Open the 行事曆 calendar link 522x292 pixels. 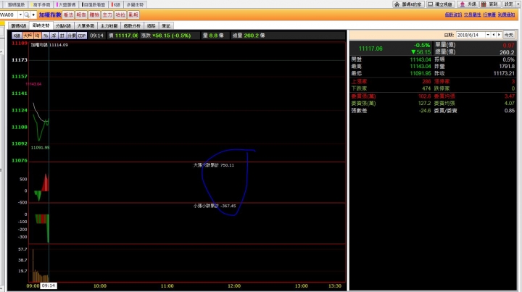click(489, 15)
